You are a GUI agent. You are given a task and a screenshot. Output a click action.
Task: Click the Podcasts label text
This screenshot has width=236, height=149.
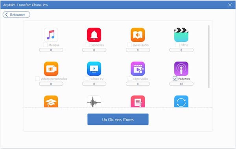184,79
